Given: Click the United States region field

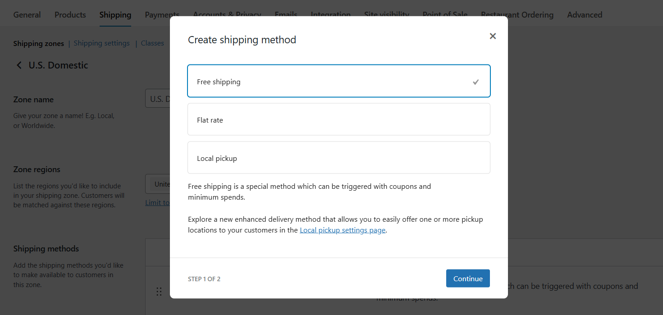Looking at the screenshot, I should coord(161,183).
